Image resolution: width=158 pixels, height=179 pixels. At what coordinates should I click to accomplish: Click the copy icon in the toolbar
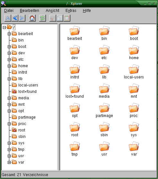coord(60,18)
